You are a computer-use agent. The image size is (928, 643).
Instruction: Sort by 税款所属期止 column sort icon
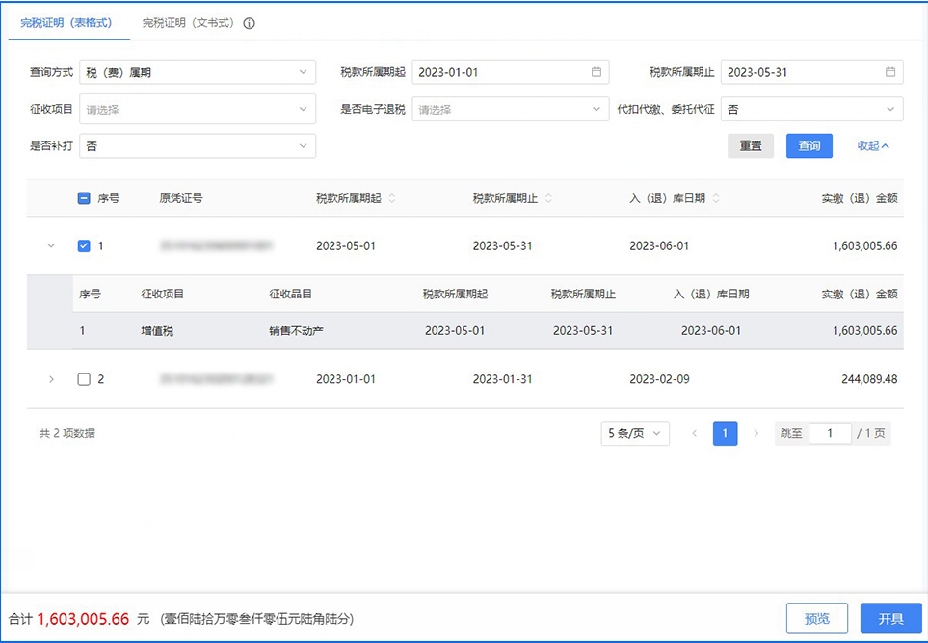(x=548, y=199)
